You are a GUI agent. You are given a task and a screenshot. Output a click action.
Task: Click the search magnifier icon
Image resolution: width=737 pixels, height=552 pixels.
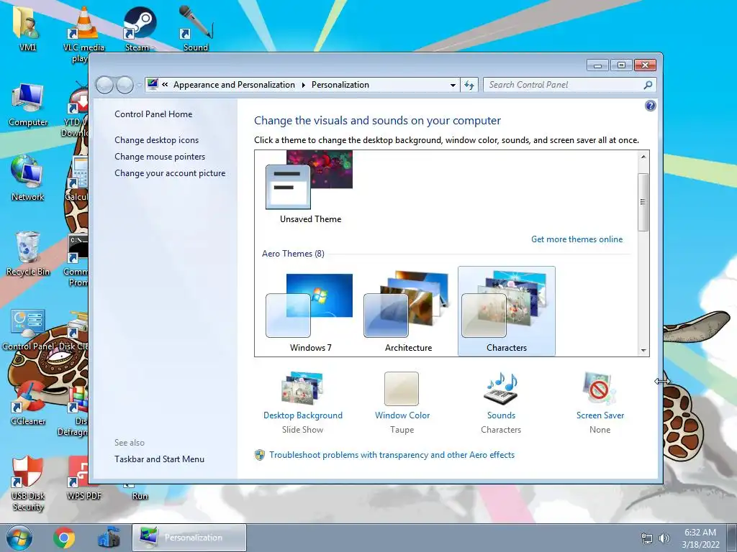coord(648,85)
